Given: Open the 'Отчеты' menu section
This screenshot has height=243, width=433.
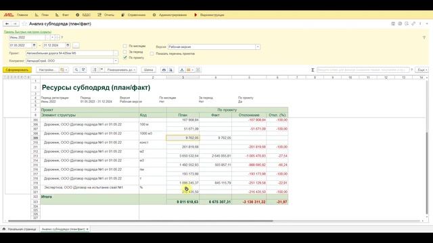Looking at the screenshot, I should (106, 15).
